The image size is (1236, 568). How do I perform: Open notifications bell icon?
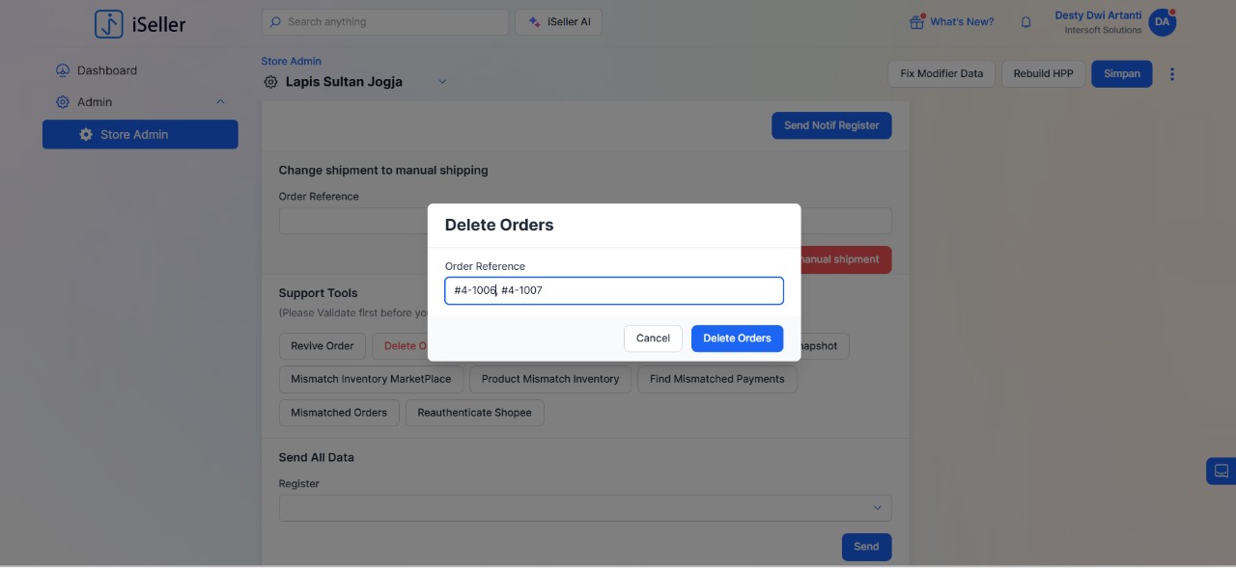click(1025, 22)
